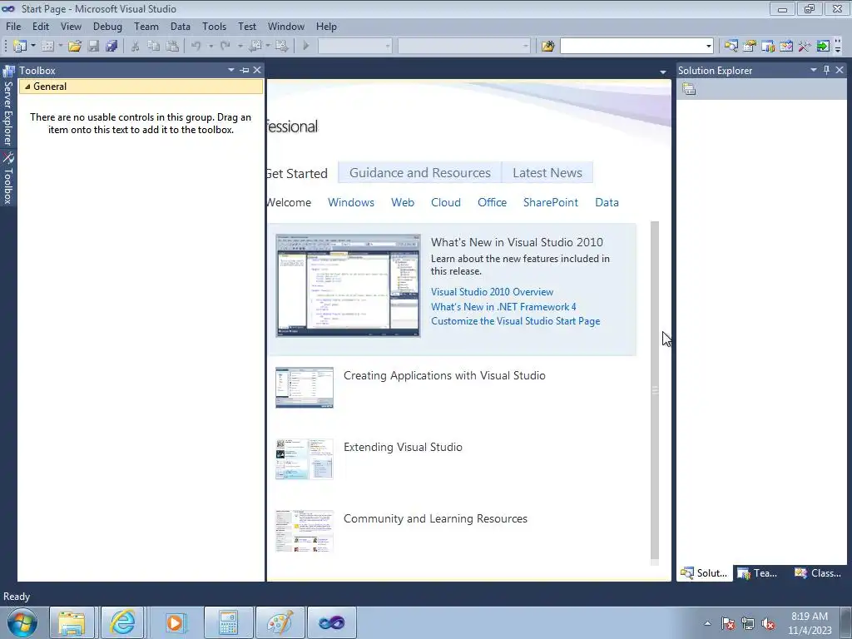Open the New Project dropdown arrow

pyautogui.click(x=33, y=47)
